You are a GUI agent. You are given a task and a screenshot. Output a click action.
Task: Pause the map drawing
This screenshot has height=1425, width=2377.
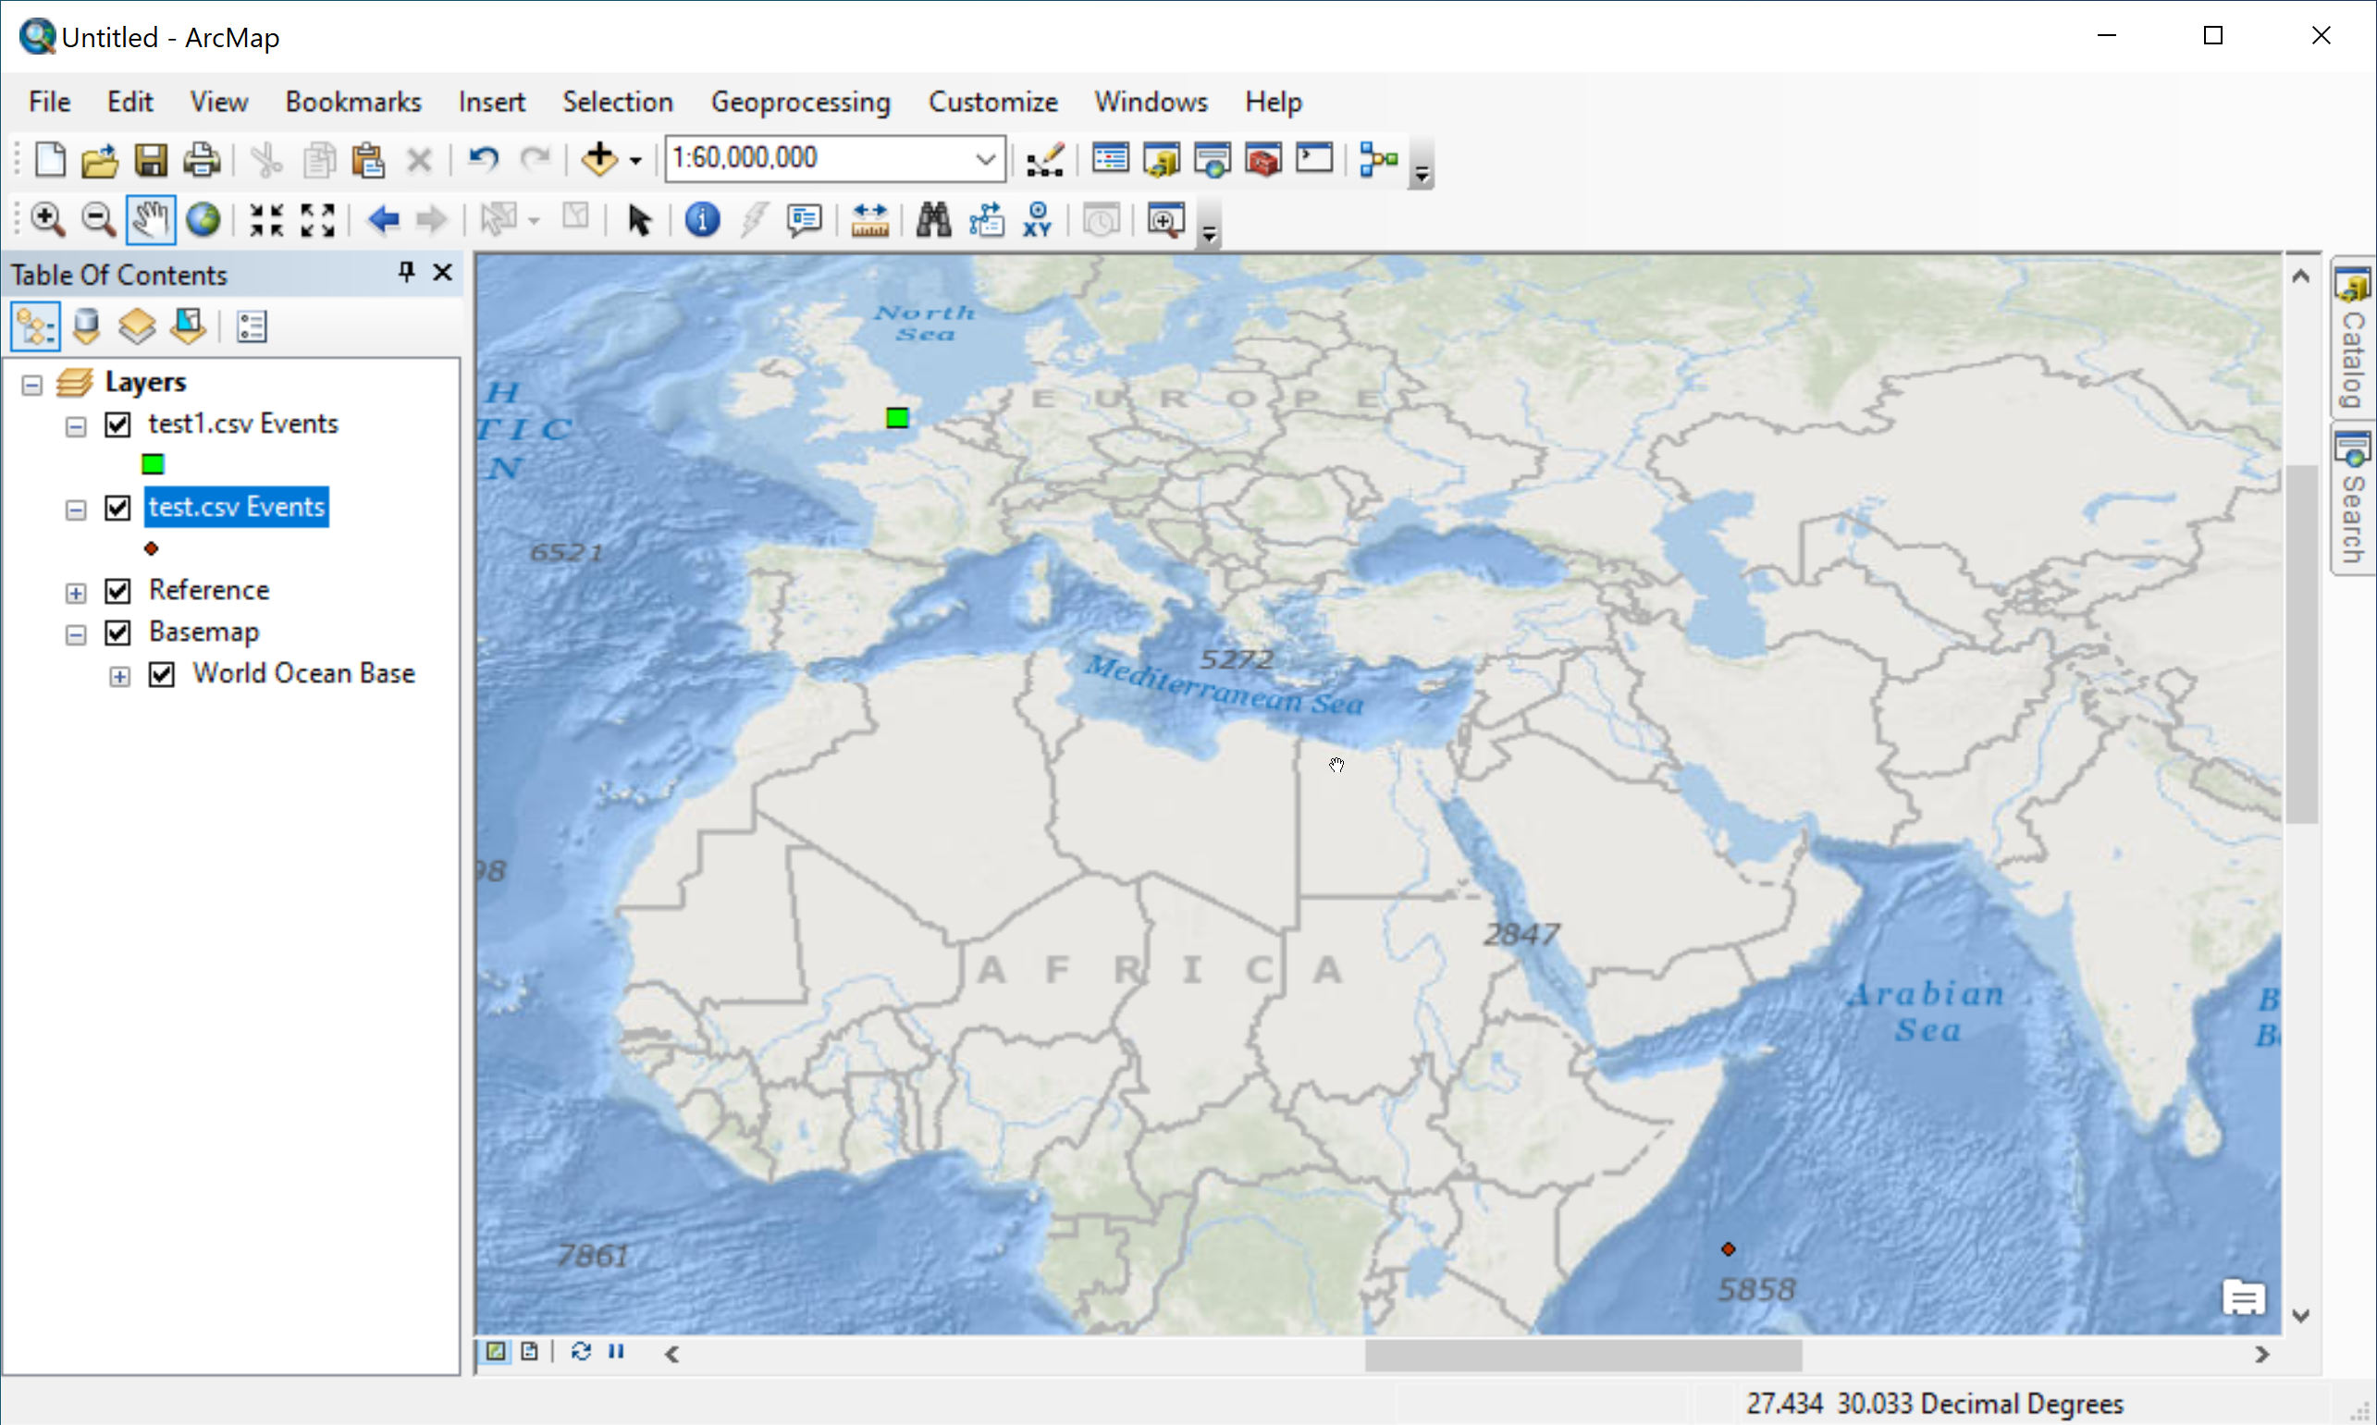tap(616, 1350)
